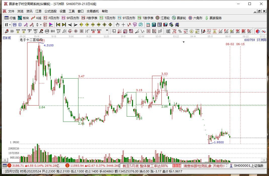
Task: Show hidden toolbar items via » chevron
Action: tap(107, 30)
